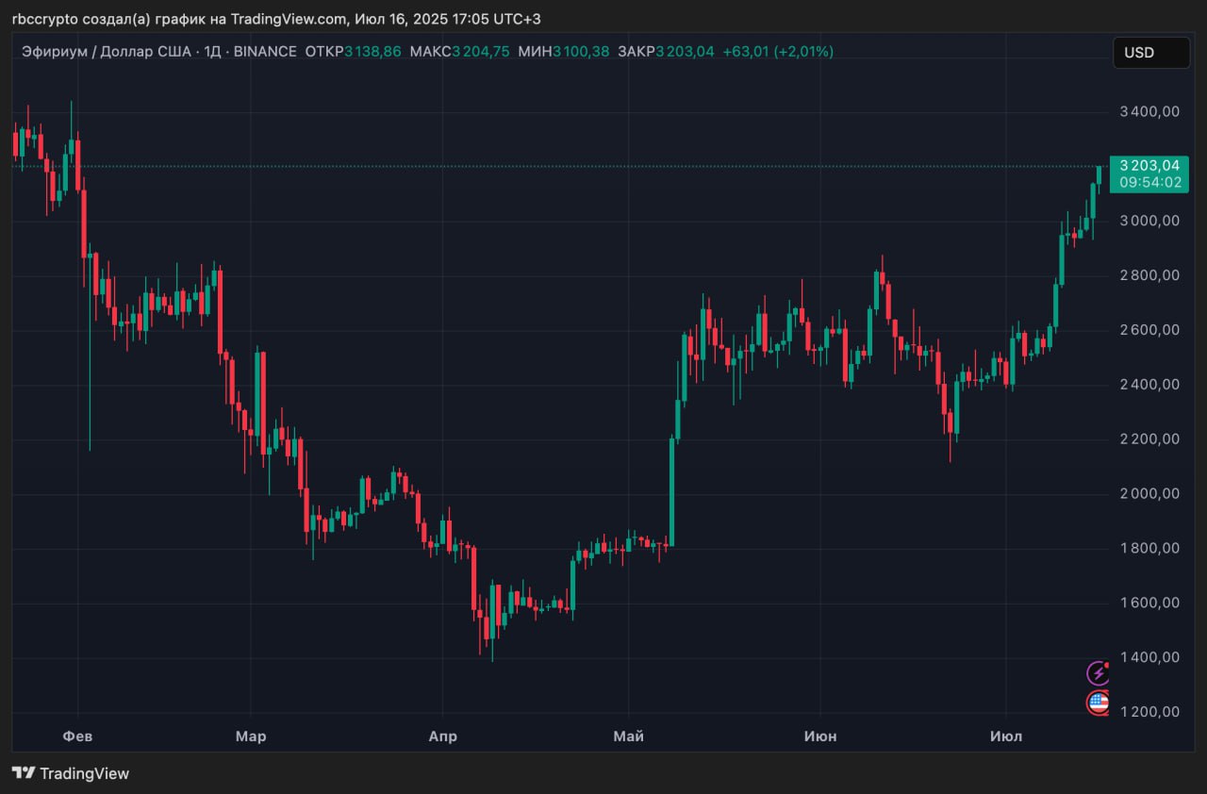Click the 2 400,00 price axis label
The width and height of the screenshot is (1207, 794).
point(1149,385)
